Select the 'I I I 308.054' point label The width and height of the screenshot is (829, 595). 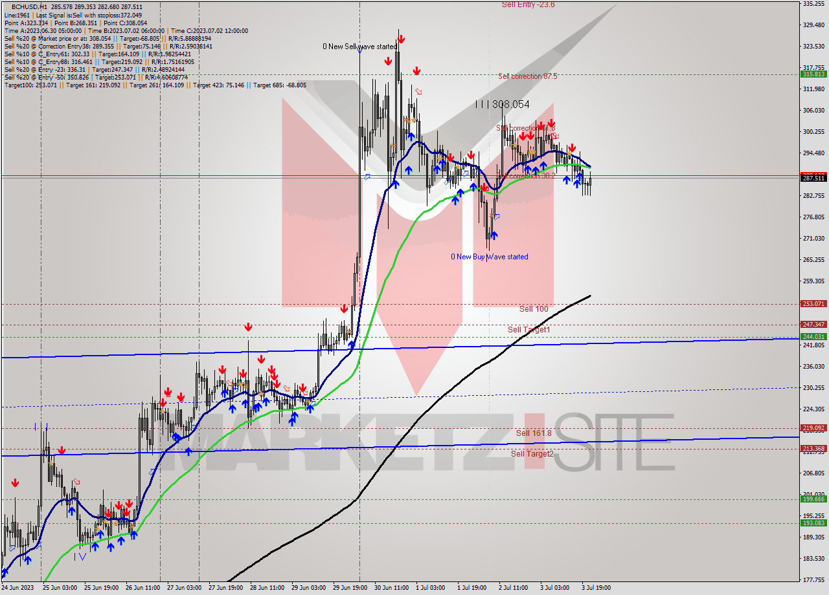coord(502,104)
